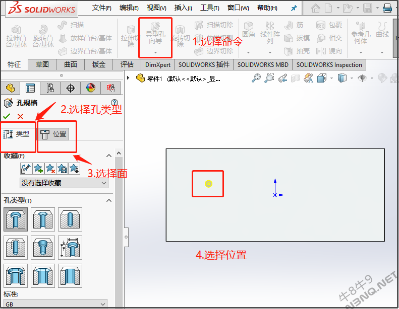Viewport: 399px width, 309px height.
Task: Click the red X to cancel 孔规格
Action: [20, 116]
